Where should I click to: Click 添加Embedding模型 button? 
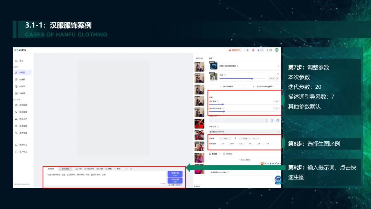(x=263, y=86)
